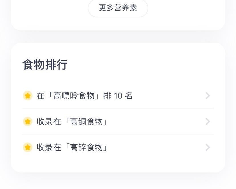
Task: Open the 收录在「高铜食物」 link
Action: coord(72,122)
